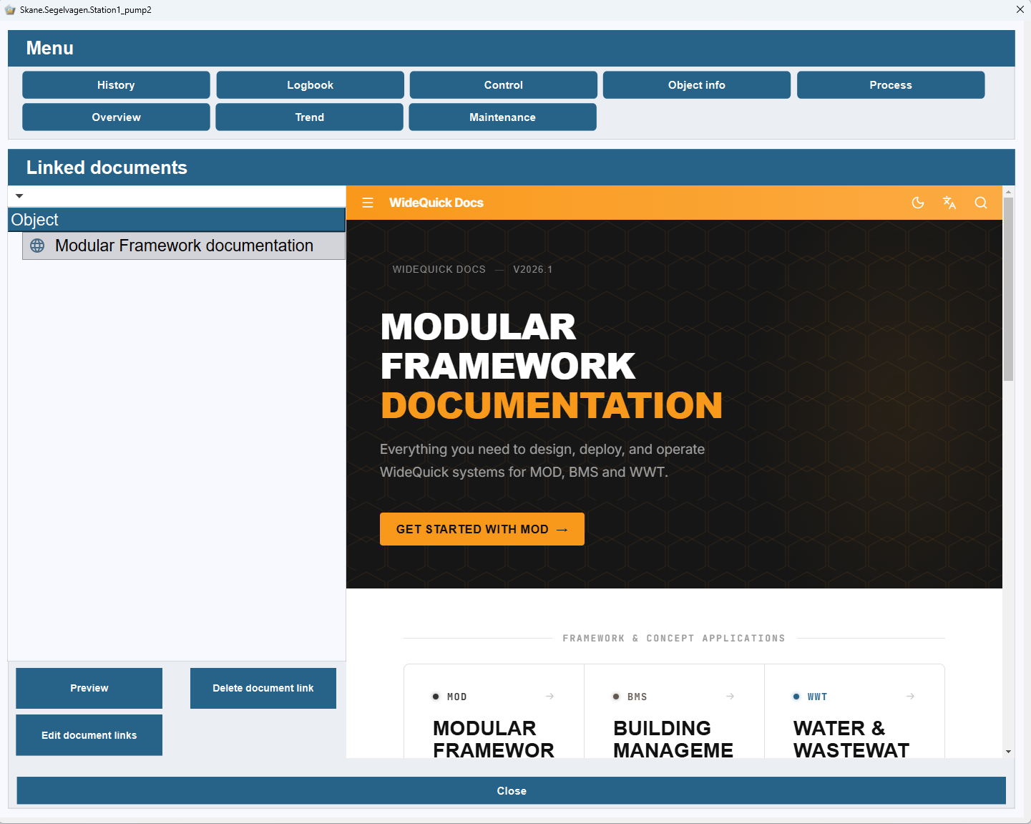Screen dimensions: 1031x824
Task: Click the scrollbar up arrow
Action: coord(1008,191)
